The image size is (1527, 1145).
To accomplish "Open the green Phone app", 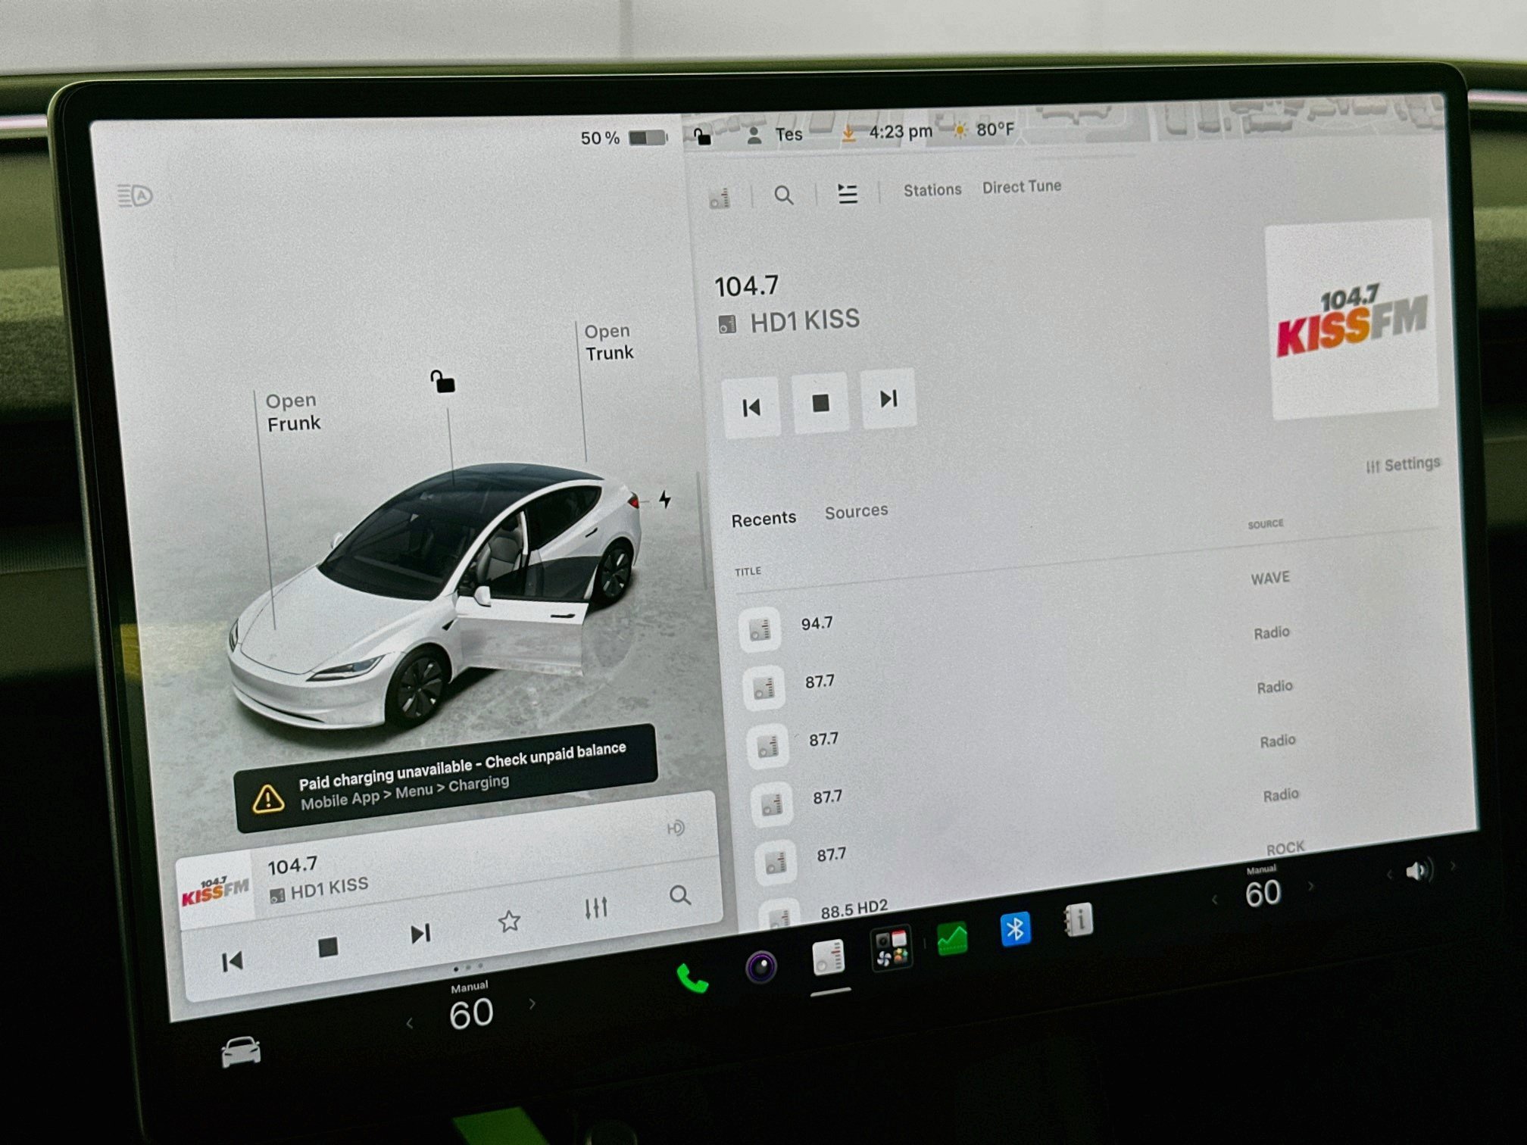I will click(692, 978).
